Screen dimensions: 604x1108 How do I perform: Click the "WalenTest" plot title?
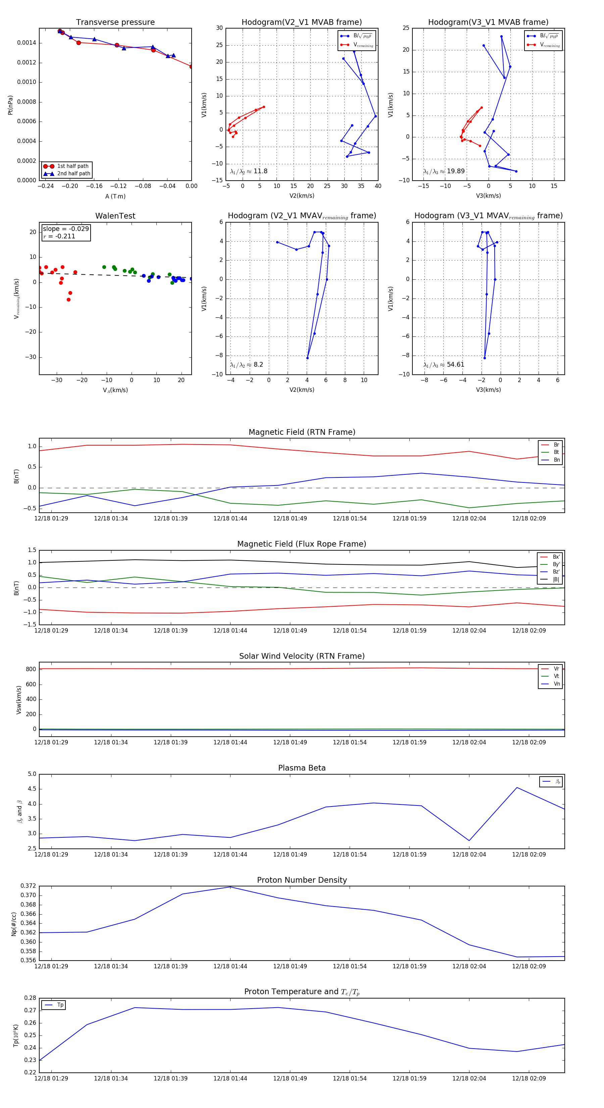(x=115, y=216)
